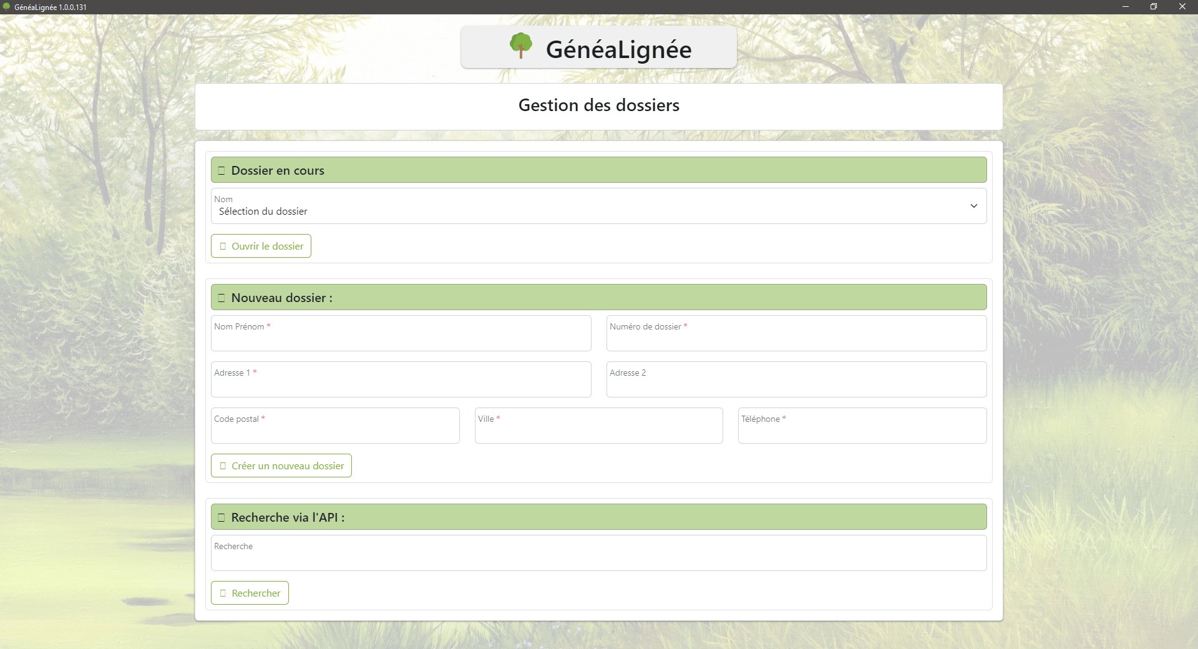Click the icon in Dossier en cours header
Viewport: 1198px width, 649px height.
222,170
